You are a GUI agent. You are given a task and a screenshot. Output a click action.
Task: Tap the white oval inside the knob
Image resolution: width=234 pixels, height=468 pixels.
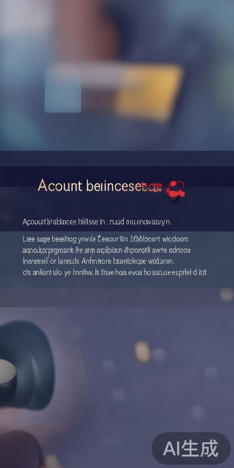click(x=7, y=371)
